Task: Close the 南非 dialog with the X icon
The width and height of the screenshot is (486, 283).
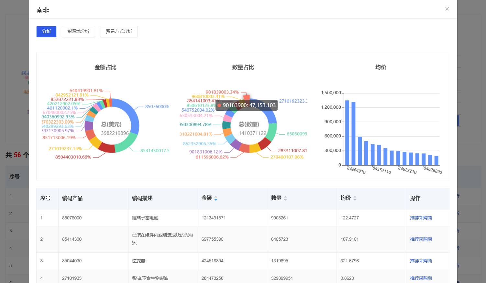Action: click(x=447, y=9)
